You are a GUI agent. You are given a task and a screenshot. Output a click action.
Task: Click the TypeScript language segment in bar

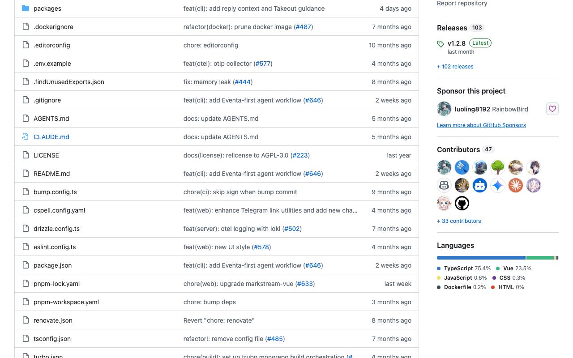coord(481,258)
